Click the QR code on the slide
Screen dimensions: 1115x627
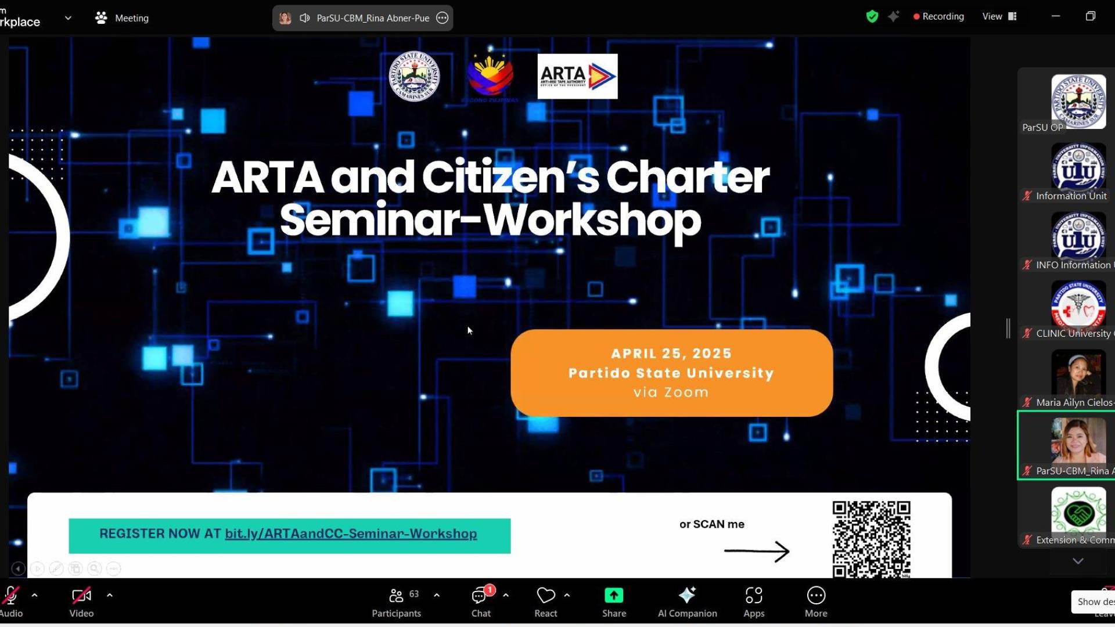pos(871,539)
